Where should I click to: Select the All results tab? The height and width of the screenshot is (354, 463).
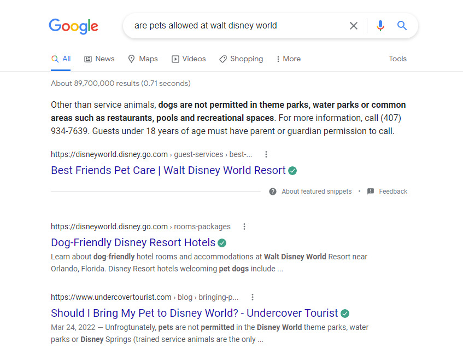click(x=61, y=59)
